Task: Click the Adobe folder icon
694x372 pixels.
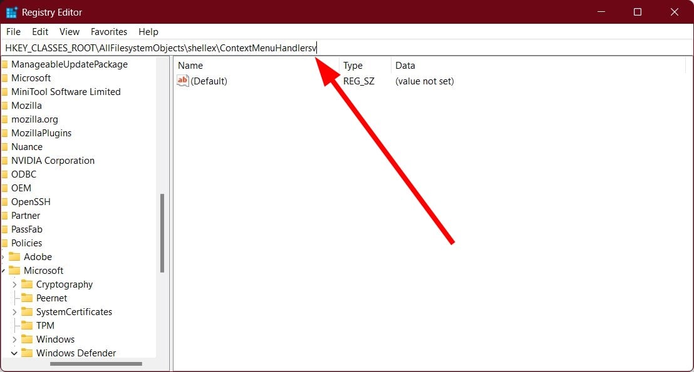Action: (x=14, y=257)
